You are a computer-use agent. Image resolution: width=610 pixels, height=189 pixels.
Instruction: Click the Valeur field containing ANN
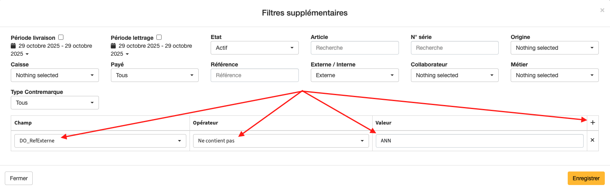[479, 141]
